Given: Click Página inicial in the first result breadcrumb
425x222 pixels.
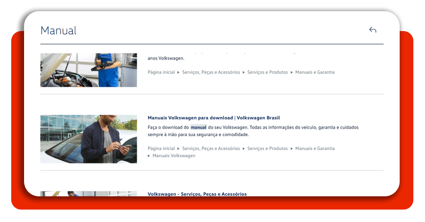Looking at the screenshot, I should pyautogui.click(x=161, y=72).
